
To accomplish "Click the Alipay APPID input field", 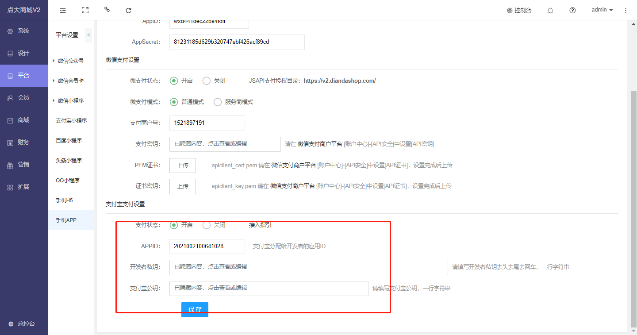I will pyautogui.click(x=207, y=246).
